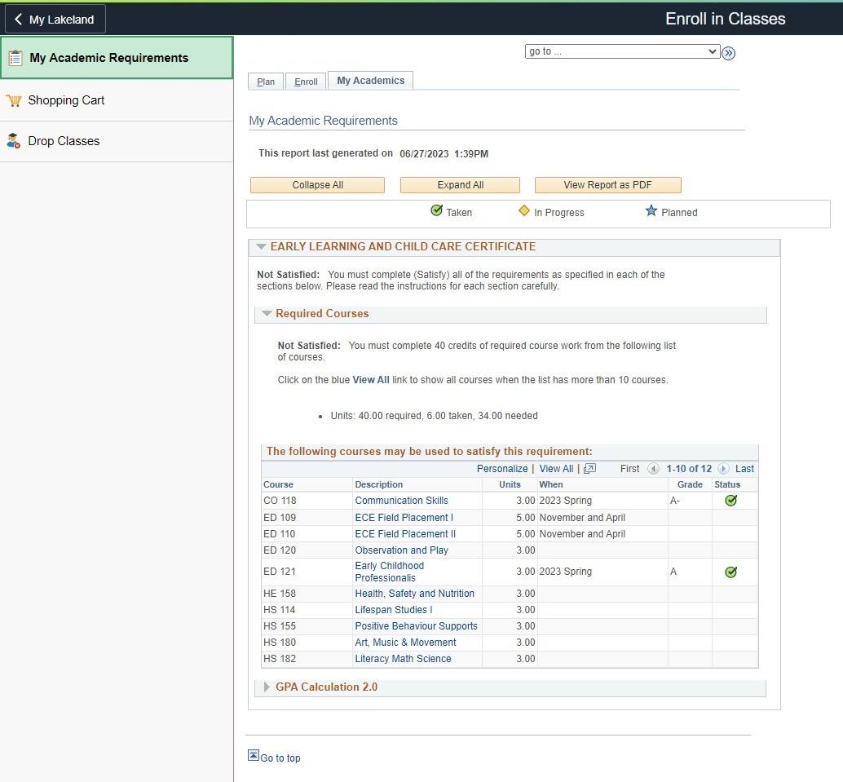The width and height of the screenshot is (843, 782).
Task: Switch to the Plan tab
Action: point(265,81)
